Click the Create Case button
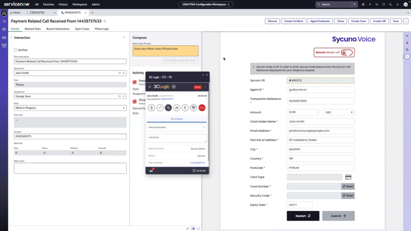 tap(358, 21)
